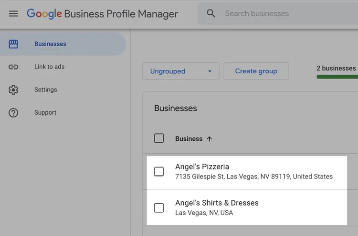
Task: Check the select-all Business header checkbox
Action: click(159, 138)
